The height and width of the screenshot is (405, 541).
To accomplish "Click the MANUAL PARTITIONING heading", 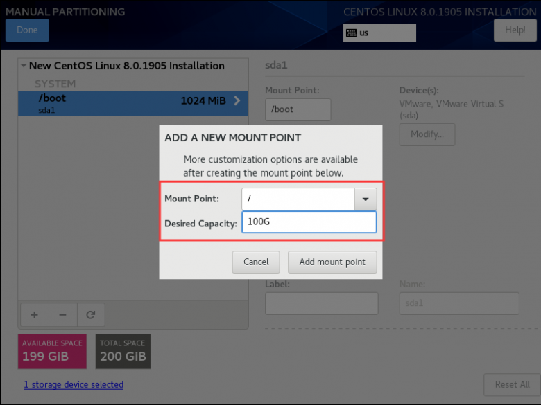I will (x=65, y=12).
